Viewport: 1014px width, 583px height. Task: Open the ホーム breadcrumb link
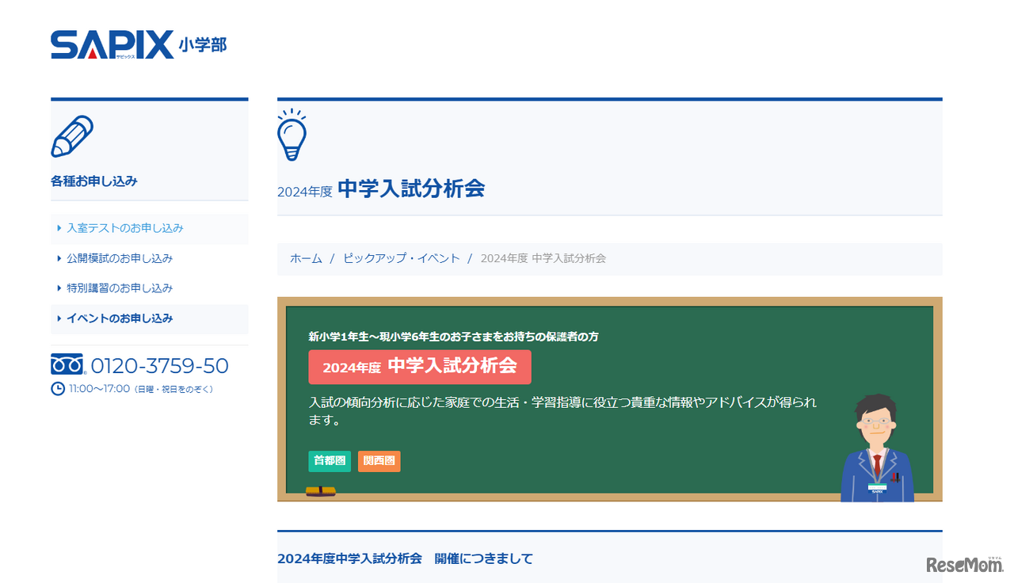pyautogui.click(x=306, y=257)
